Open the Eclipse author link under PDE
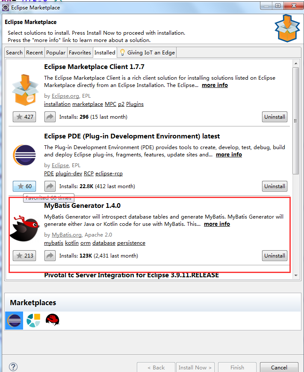304x372 pixels. coord(60,165)
